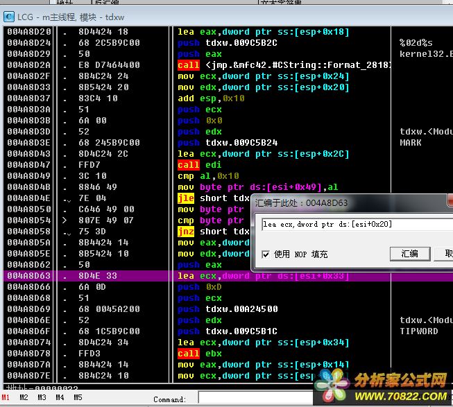Switch to the M2 bookmark tab

24,397
